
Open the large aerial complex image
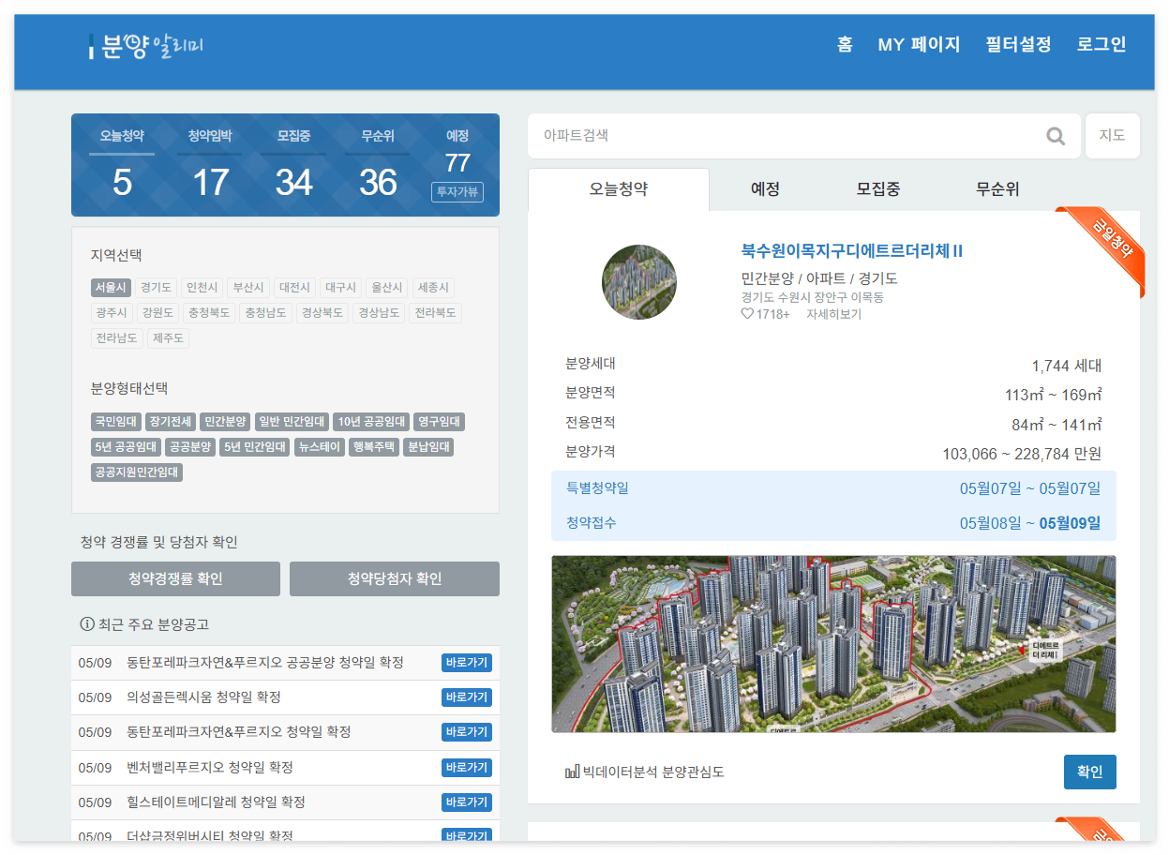pos(833,644)
